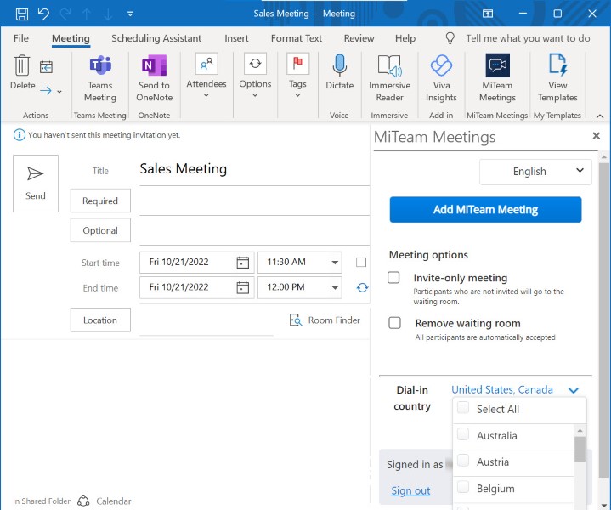This screenshot has width=611, height=510.
Task: Open Immersive Reader
Action: [389, 67]
